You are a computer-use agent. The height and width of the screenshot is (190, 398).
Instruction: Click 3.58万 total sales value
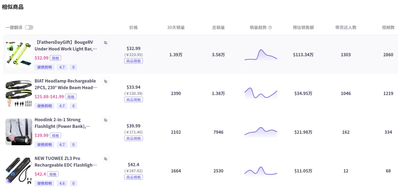coord(219,55)
